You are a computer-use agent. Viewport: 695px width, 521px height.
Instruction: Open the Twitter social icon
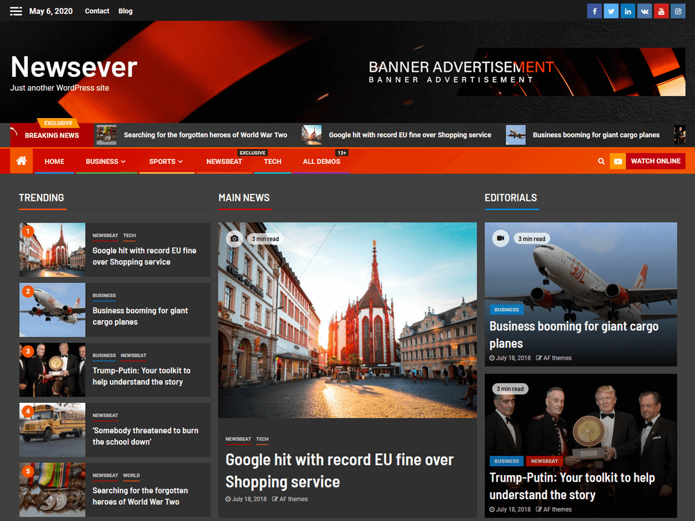point(610,10)
